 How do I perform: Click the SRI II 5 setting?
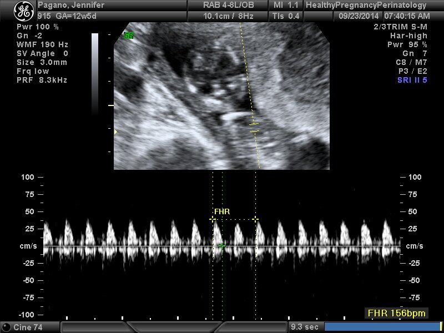(412, 80)
